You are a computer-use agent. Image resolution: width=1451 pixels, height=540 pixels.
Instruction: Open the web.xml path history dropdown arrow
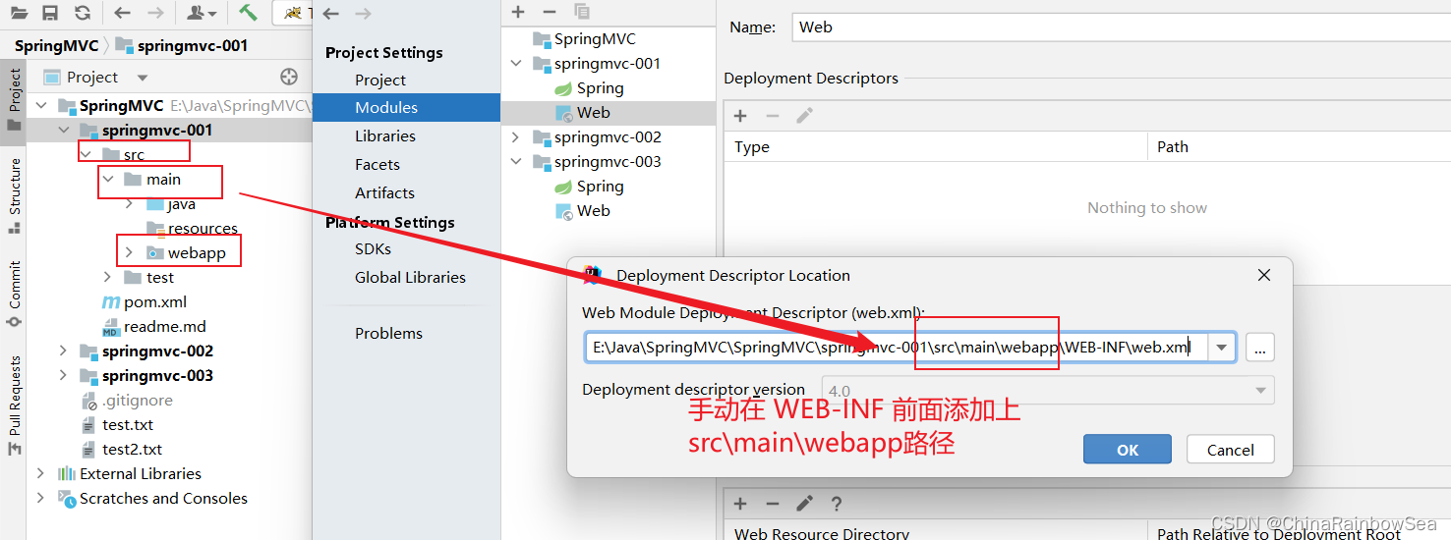[x=1222, y=347]
